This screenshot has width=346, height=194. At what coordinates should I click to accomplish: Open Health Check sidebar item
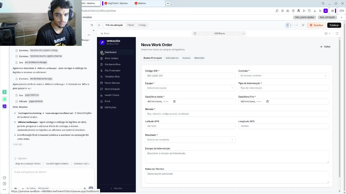click(117, 95)
